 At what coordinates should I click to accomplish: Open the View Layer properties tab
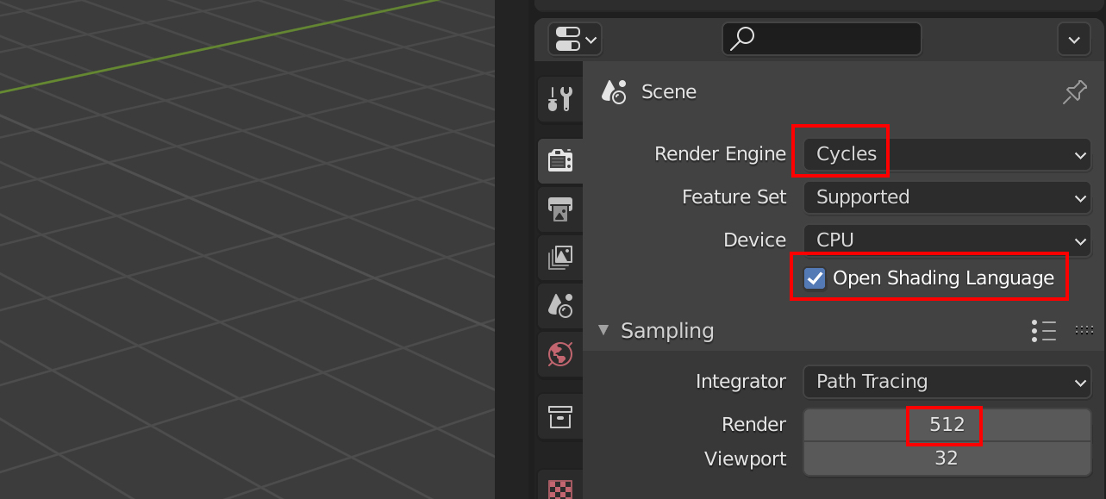click(560, 256)
